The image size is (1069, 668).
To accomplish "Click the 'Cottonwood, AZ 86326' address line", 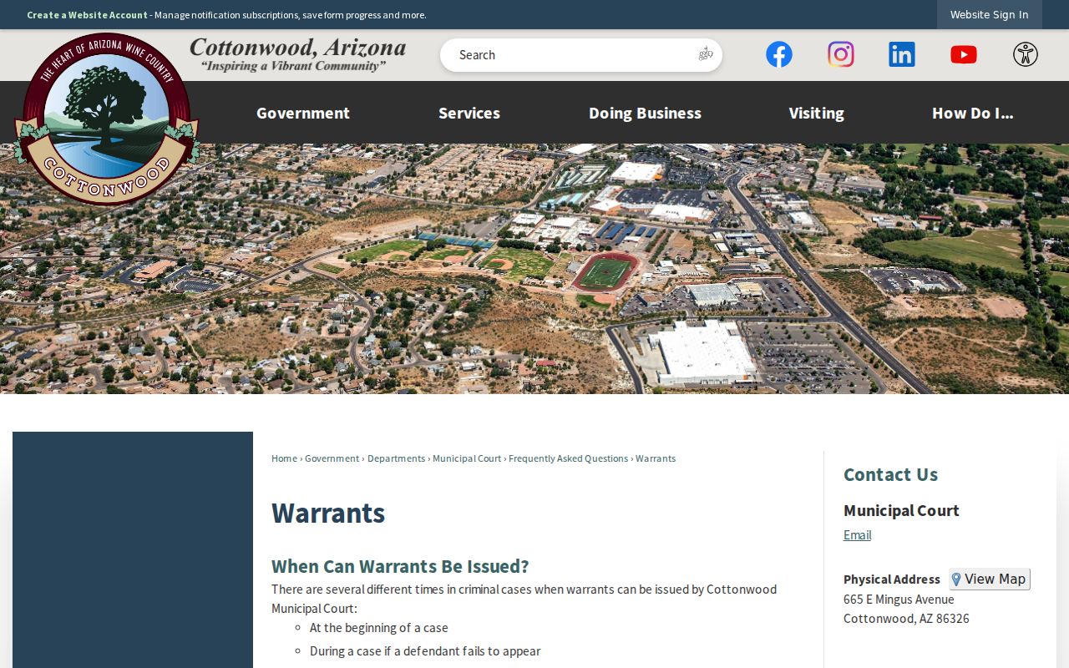I will click(x=906, y=619).
